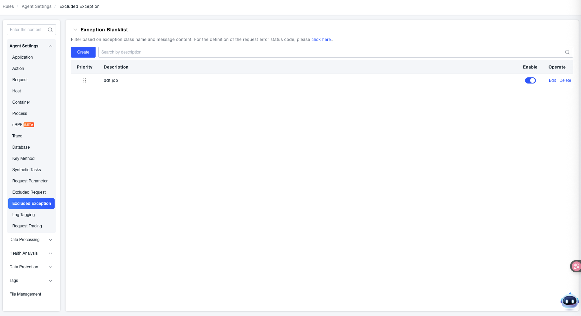This screenshot has height=316, width=581.
Task: Click the description search magnifier icon
Action: tap(567, 52)
